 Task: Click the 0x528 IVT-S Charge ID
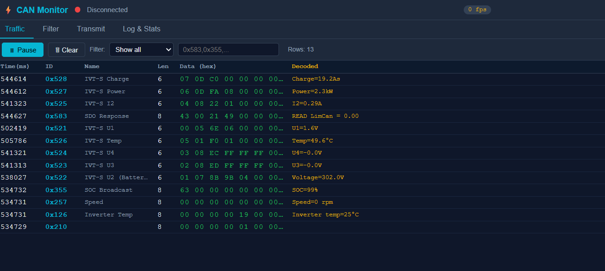coord(56,79)
